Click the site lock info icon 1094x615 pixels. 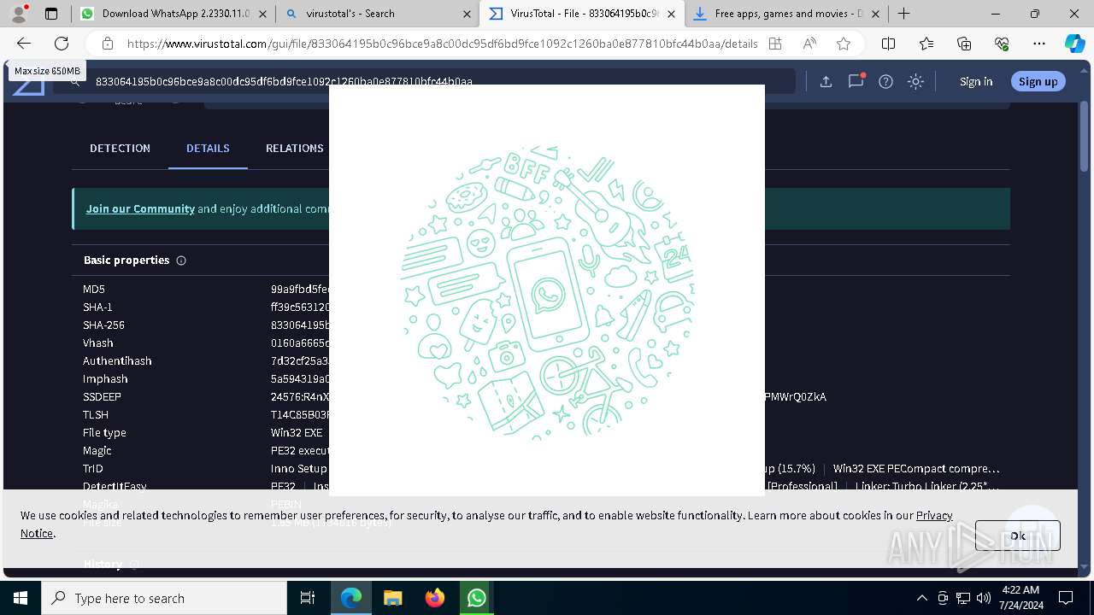click(107, 44)
